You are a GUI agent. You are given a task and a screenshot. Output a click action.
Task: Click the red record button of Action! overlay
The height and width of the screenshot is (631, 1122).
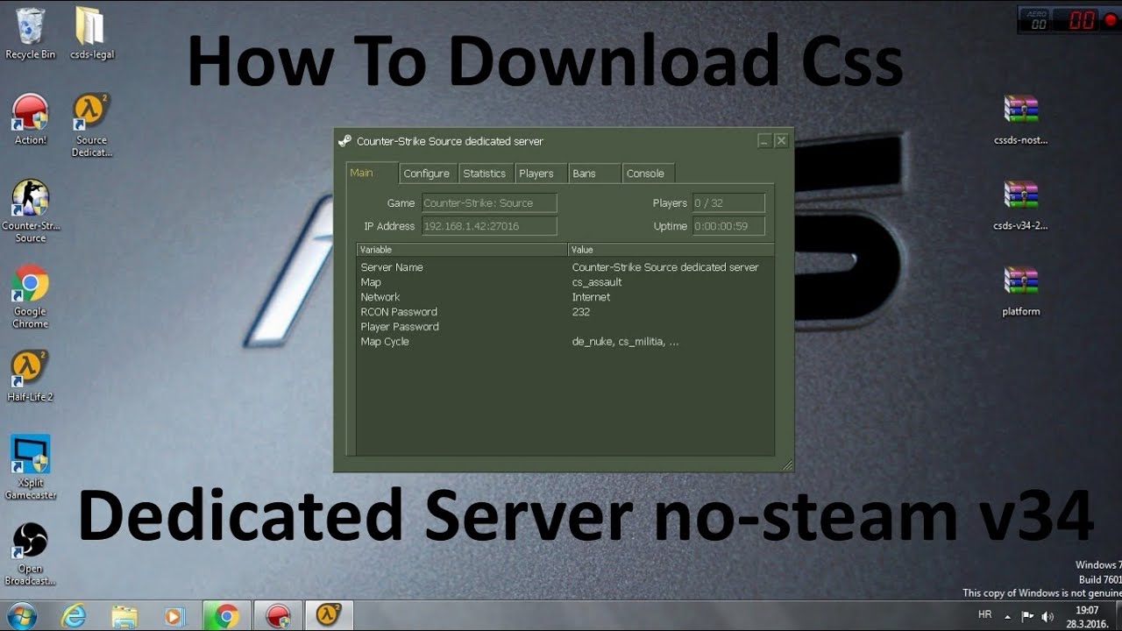1110,20
